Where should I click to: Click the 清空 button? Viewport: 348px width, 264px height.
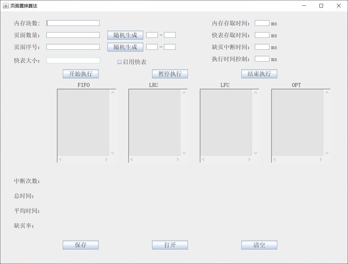pos(259,245)
